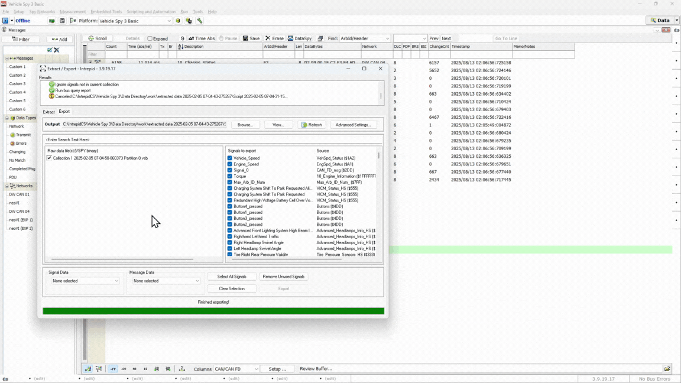Open the Measurement menu
Viewport: 681px width, 383px height.
click(73, 12)
